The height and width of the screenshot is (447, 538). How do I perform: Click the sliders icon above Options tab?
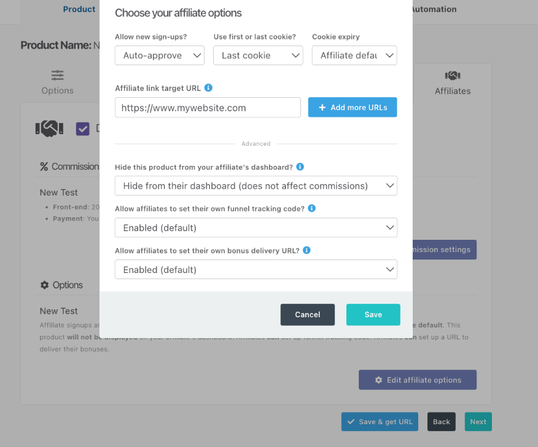coord(58,76)
